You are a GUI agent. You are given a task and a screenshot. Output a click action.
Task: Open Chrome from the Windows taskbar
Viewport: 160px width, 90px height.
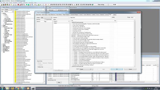coord(18,88)
